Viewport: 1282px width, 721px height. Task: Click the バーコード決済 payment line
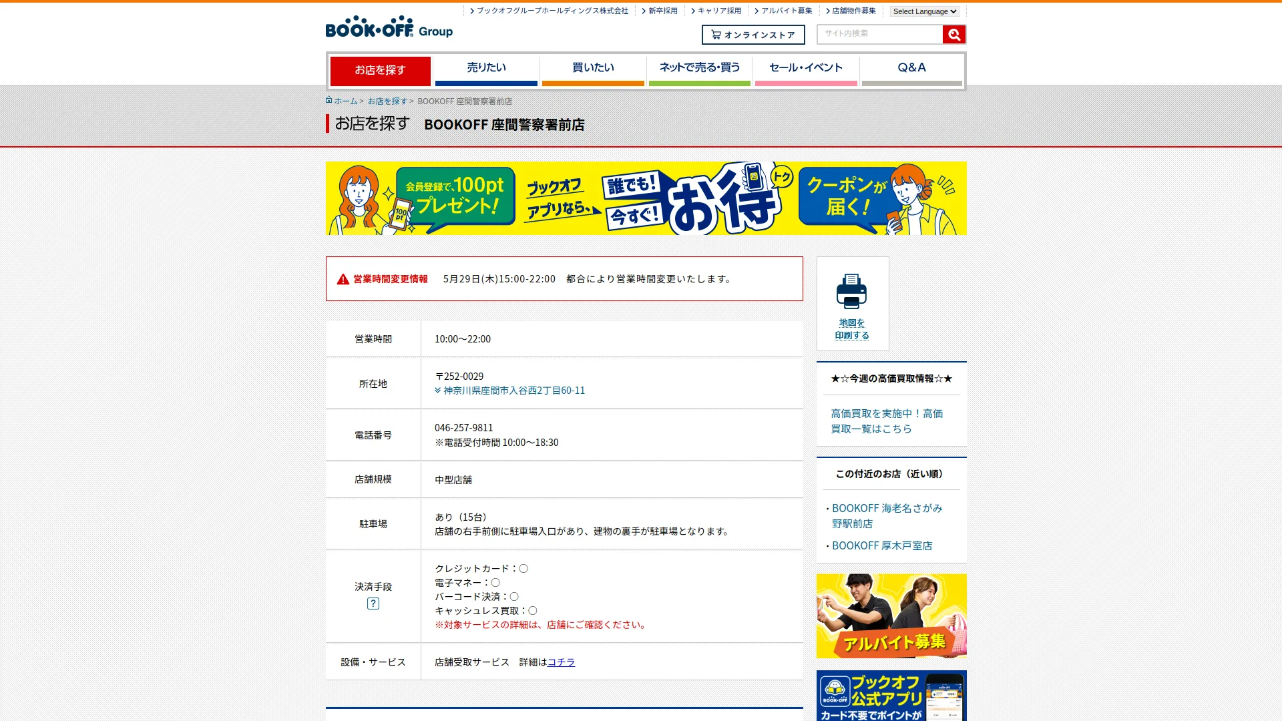(477, 597)
